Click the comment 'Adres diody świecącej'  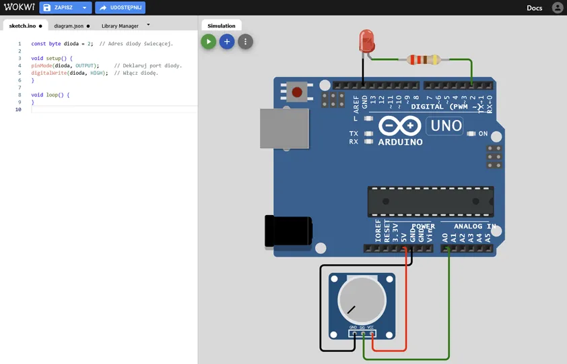[136, 43]
